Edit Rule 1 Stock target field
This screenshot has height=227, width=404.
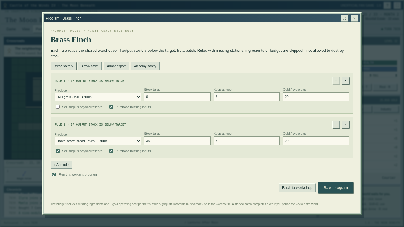tap(177, 97)
